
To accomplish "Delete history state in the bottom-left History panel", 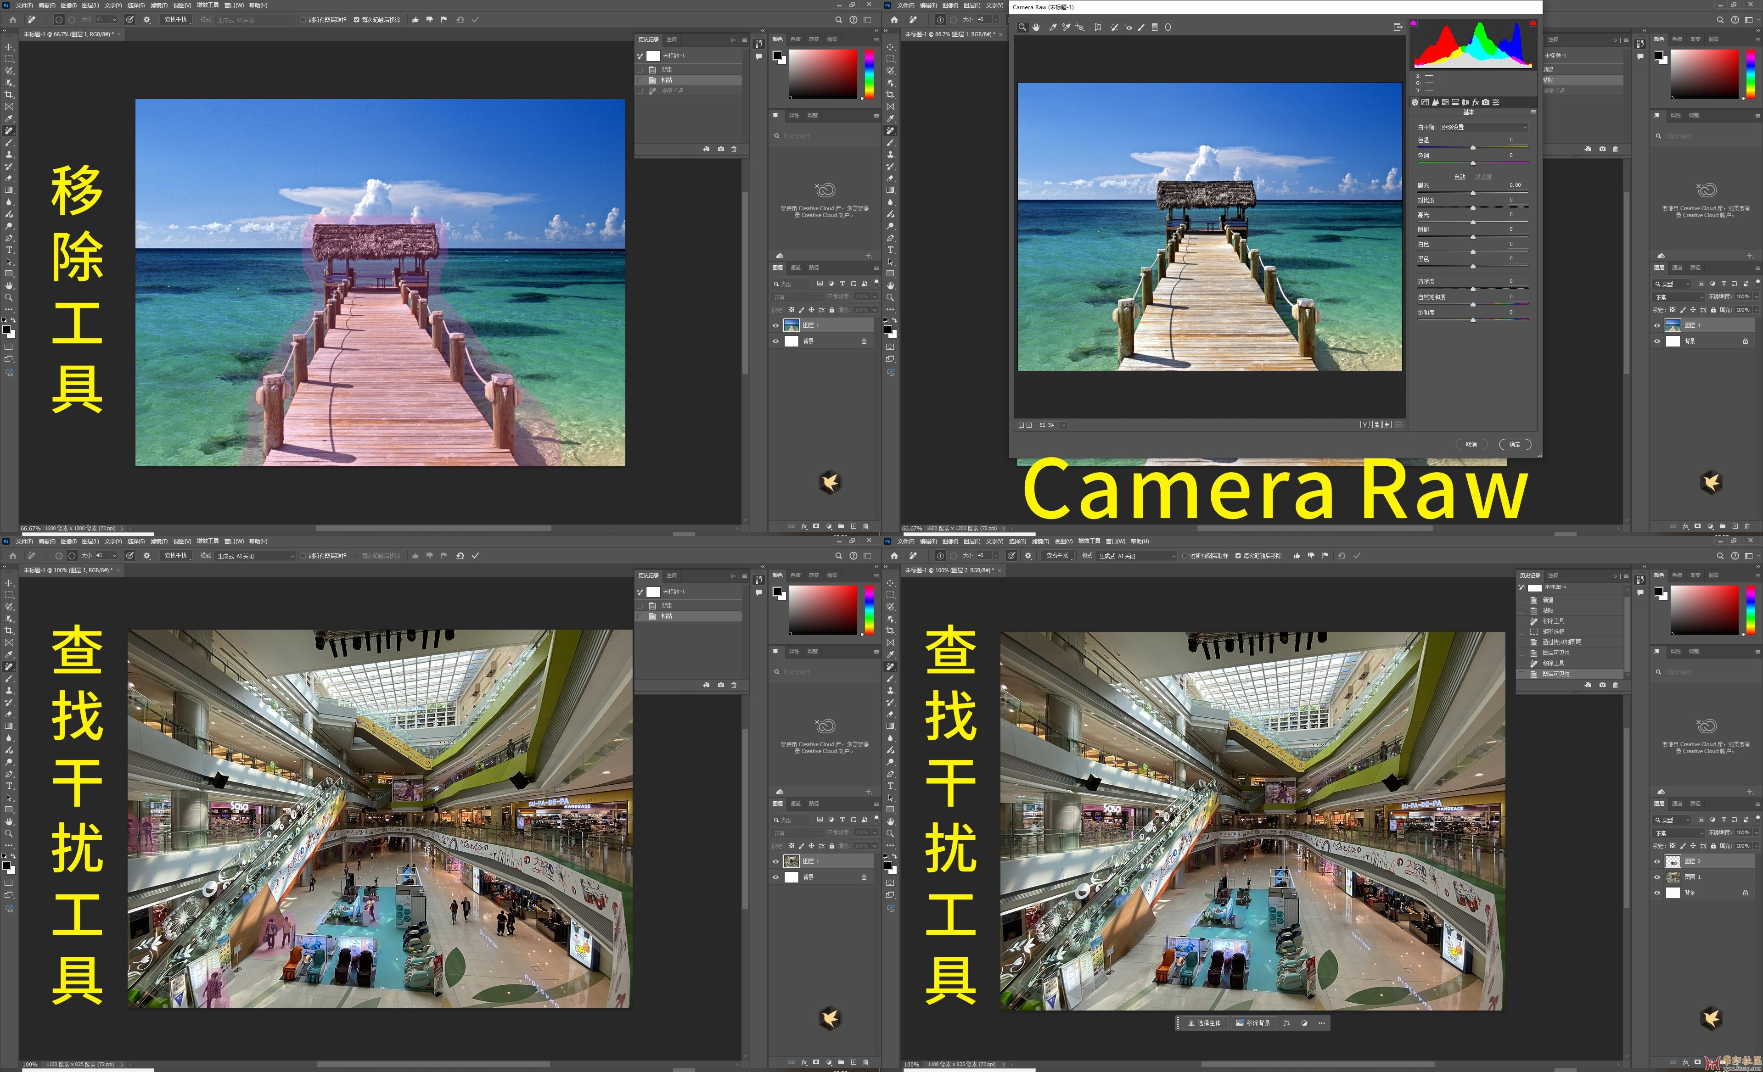I will (x=733, y=685).
